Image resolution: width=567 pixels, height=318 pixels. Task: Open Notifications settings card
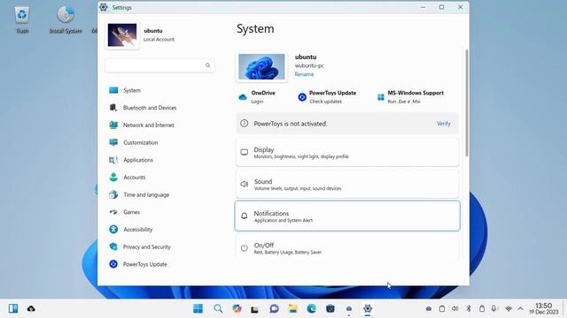point(347,216)
